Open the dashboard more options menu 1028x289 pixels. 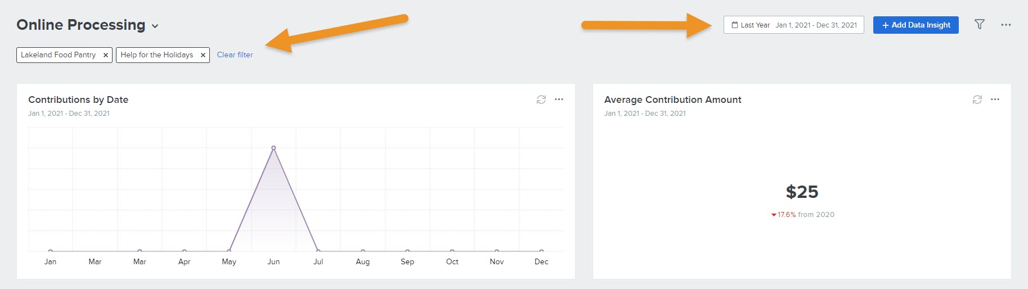(1005, 25)
